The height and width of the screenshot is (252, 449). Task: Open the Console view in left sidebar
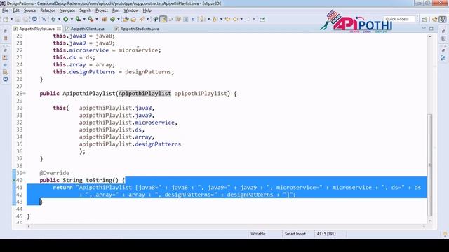5,79
